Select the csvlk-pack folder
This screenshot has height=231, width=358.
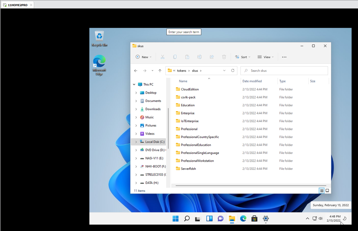188,97
